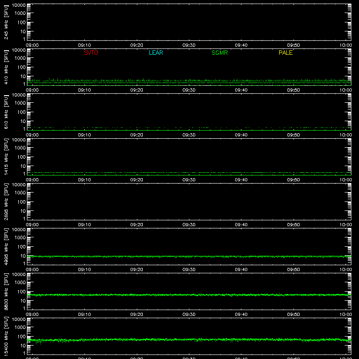Click the cyan LEAR station label
This screenshot has height=359, width=359.
pyautogui.click(x=156, y=53)
